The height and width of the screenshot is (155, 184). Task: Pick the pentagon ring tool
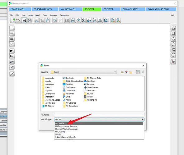click(x=173, y=39)
